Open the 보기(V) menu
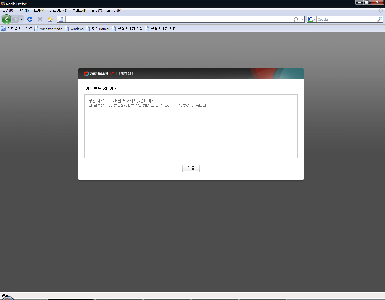The height and width of the screenshot is (300, 385). click(x=39, y=11)
